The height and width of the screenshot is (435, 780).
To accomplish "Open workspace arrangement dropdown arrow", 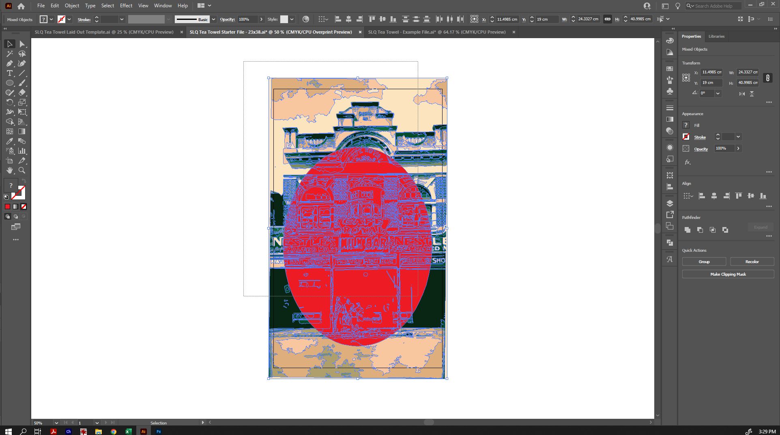I will click(209, 6).
